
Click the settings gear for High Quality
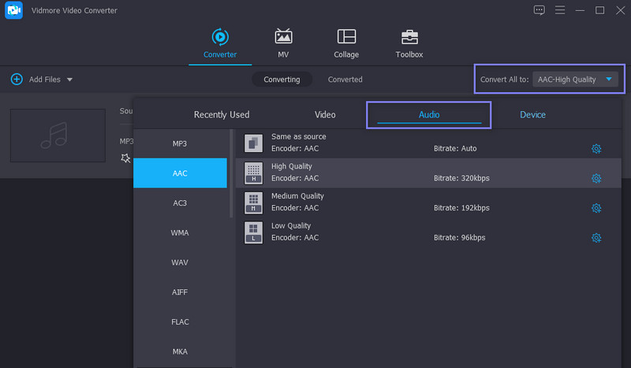point(596,178)
